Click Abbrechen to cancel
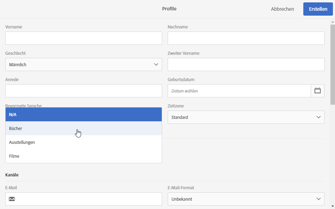This screenshot has width=335, height=209. point(282,9)
